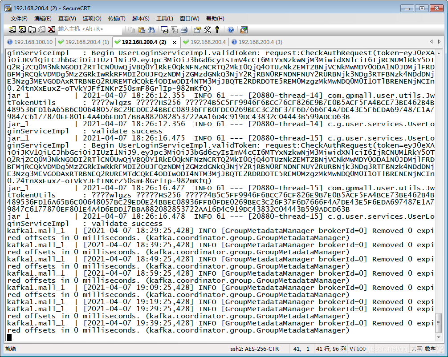Click the SecureFX lock toolbar icon
Image resolution: width=448 pixels, height=357 pixels.
(x=244, y=29)
